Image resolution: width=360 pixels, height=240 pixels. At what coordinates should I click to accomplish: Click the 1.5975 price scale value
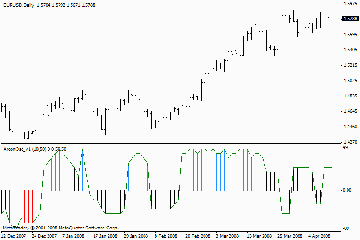coord(350,4)
